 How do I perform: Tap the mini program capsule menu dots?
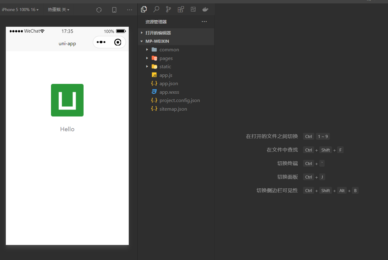(x=101, y=42)
